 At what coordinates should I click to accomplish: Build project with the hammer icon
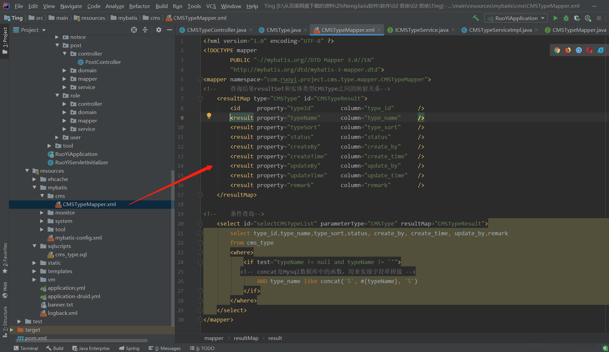click(x=476, y=18)
